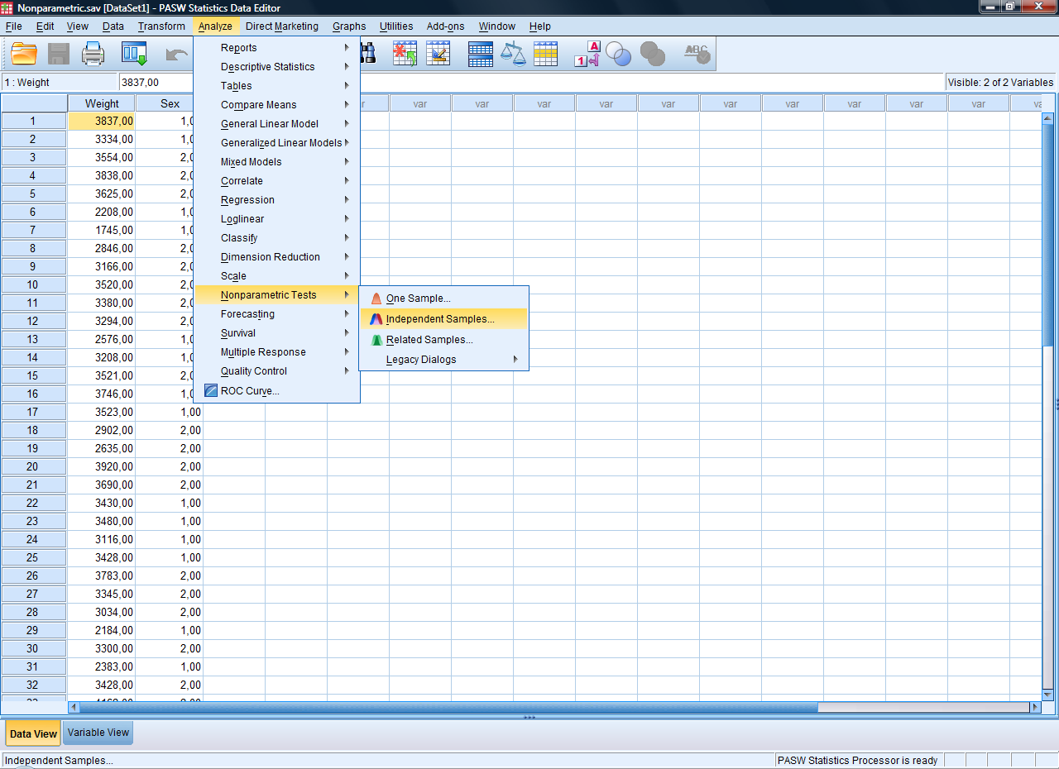Click the vertical scrollbar down arrow
Screen dimensions: 1059x769
[x=1049, y=695]
